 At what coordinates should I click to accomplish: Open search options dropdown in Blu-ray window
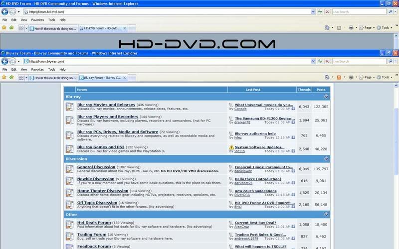[395, 61]
